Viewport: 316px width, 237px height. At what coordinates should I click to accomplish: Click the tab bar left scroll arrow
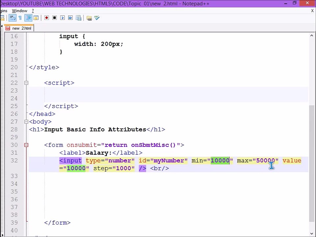[x=2, y=26]
